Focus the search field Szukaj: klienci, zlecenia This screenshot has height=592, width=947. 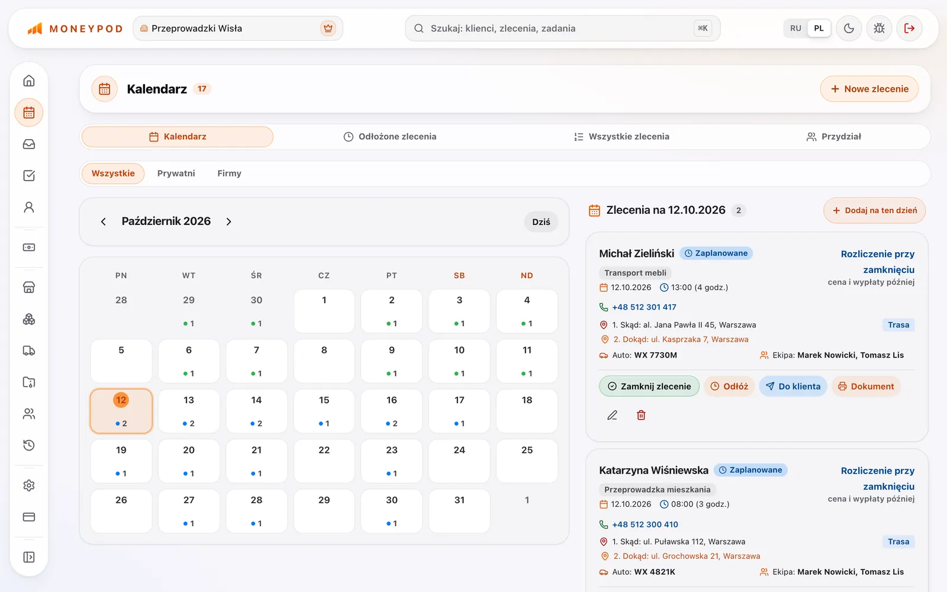click(x=562, y=28)
